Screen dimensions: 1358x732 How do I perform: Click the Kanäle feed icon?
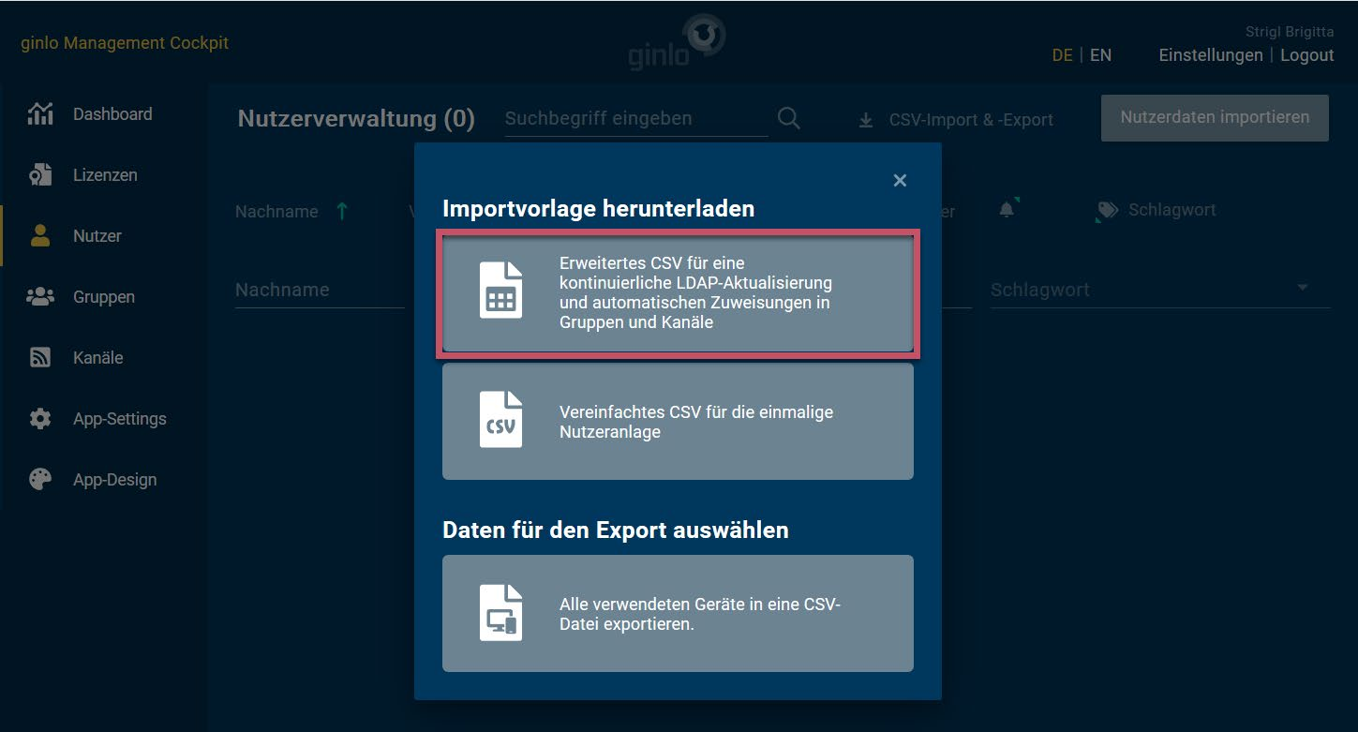40,357
